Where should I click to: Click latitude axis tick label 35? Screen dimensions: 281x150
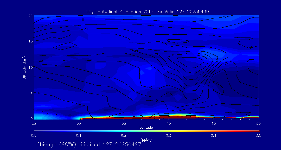click(x=124, y=123)
